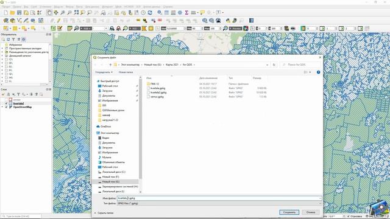The image size is (390, 219).
Task: Open the address bar history dropdown arrow
Action: (267, 65)
